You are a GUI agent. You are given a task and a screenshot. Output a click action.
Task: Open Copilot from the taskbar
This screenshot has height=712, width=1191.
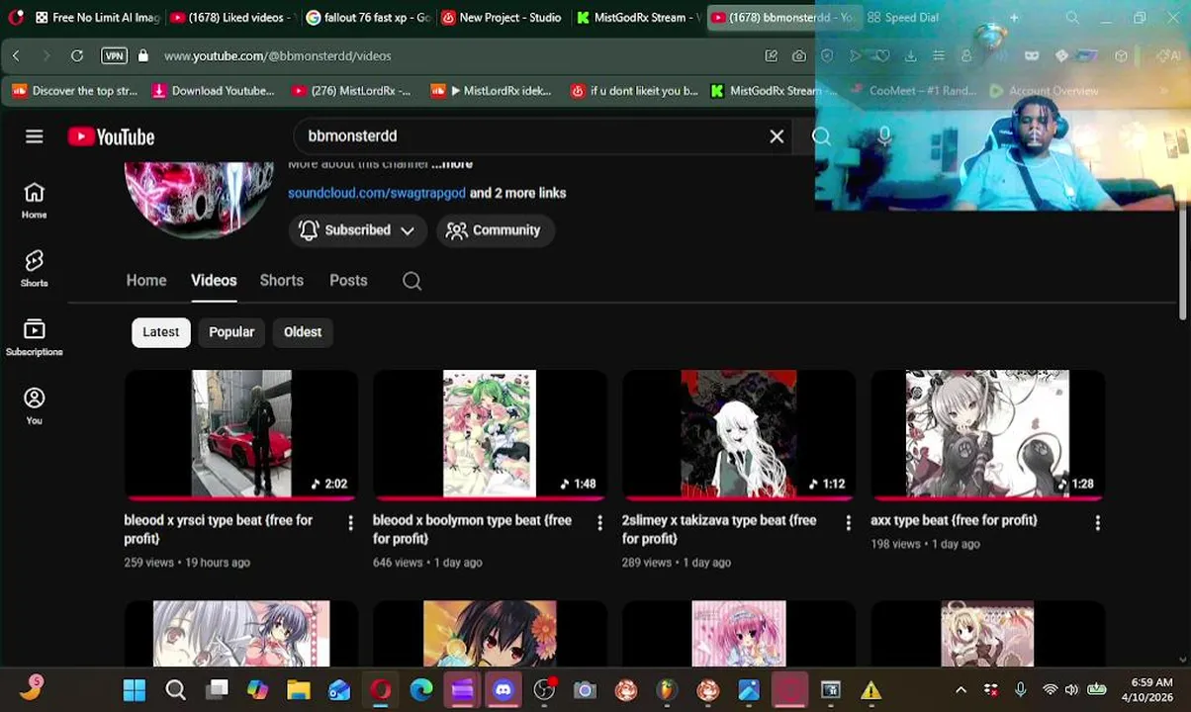pos(258,690)
